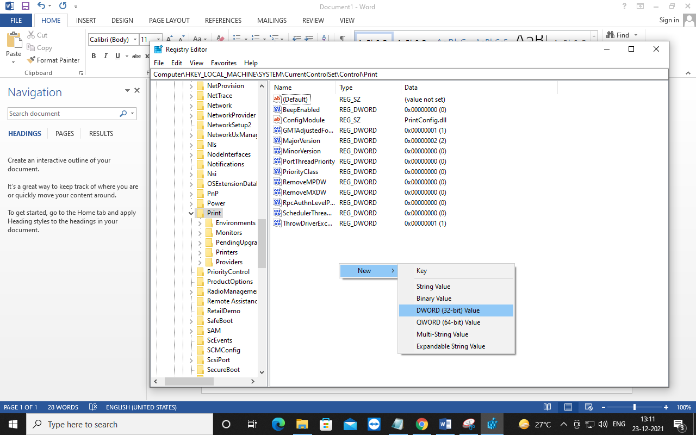Select DWORD (32-bit) Value from context menu
Image resolution: width=696 pixels, height=435 pixels.
(456, 310)
